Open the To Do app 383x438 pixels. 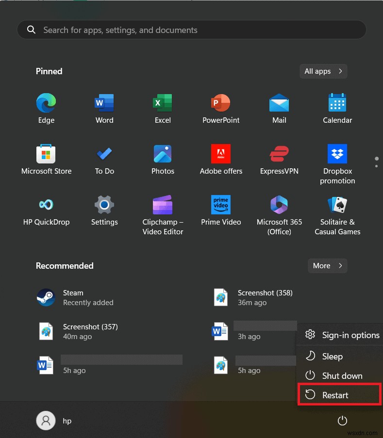[104, 159]
